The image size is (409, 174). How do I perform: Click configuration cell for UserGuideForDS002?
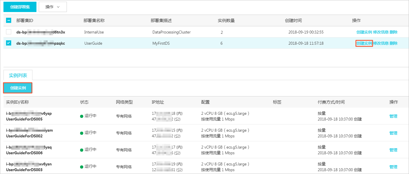pyautogui.click(x=225, y=133)
